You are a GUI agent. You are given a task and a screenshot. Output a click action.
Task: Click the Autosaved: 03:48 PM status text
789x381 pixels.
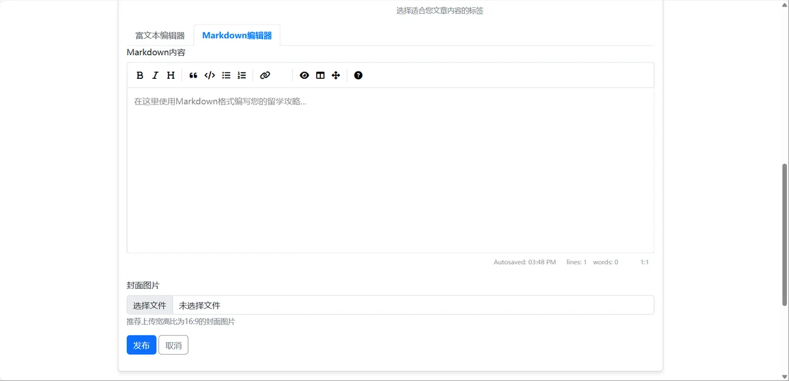coord(525,262)
